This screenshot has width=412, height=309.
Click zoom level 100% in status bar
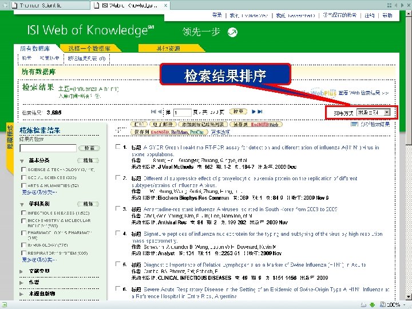click(x=393, y=305)
